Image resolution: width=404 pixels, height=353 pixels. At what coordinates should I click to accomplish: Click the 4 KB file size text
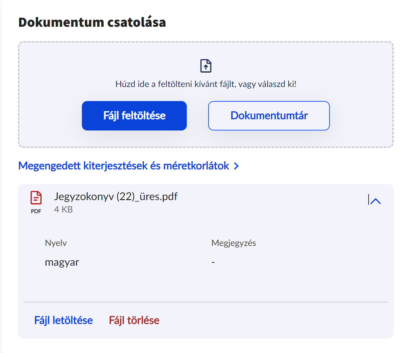[x=63, y=209]
